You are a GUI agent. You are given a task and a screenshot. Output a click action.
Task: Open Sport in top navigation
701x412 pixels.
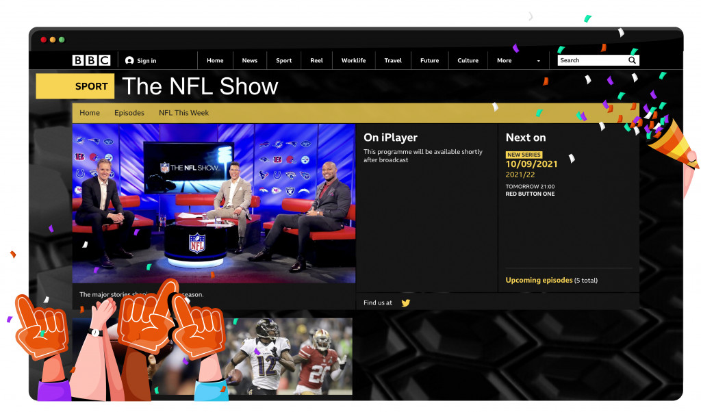coord(284,60)
